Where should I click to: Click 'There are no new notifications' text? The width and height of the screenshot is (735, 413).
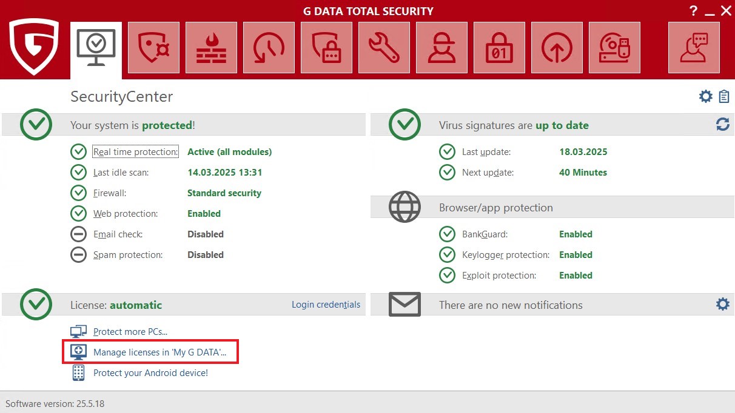511,305
